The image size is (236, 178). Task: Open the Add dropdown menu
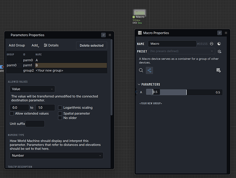coord(35,46)
